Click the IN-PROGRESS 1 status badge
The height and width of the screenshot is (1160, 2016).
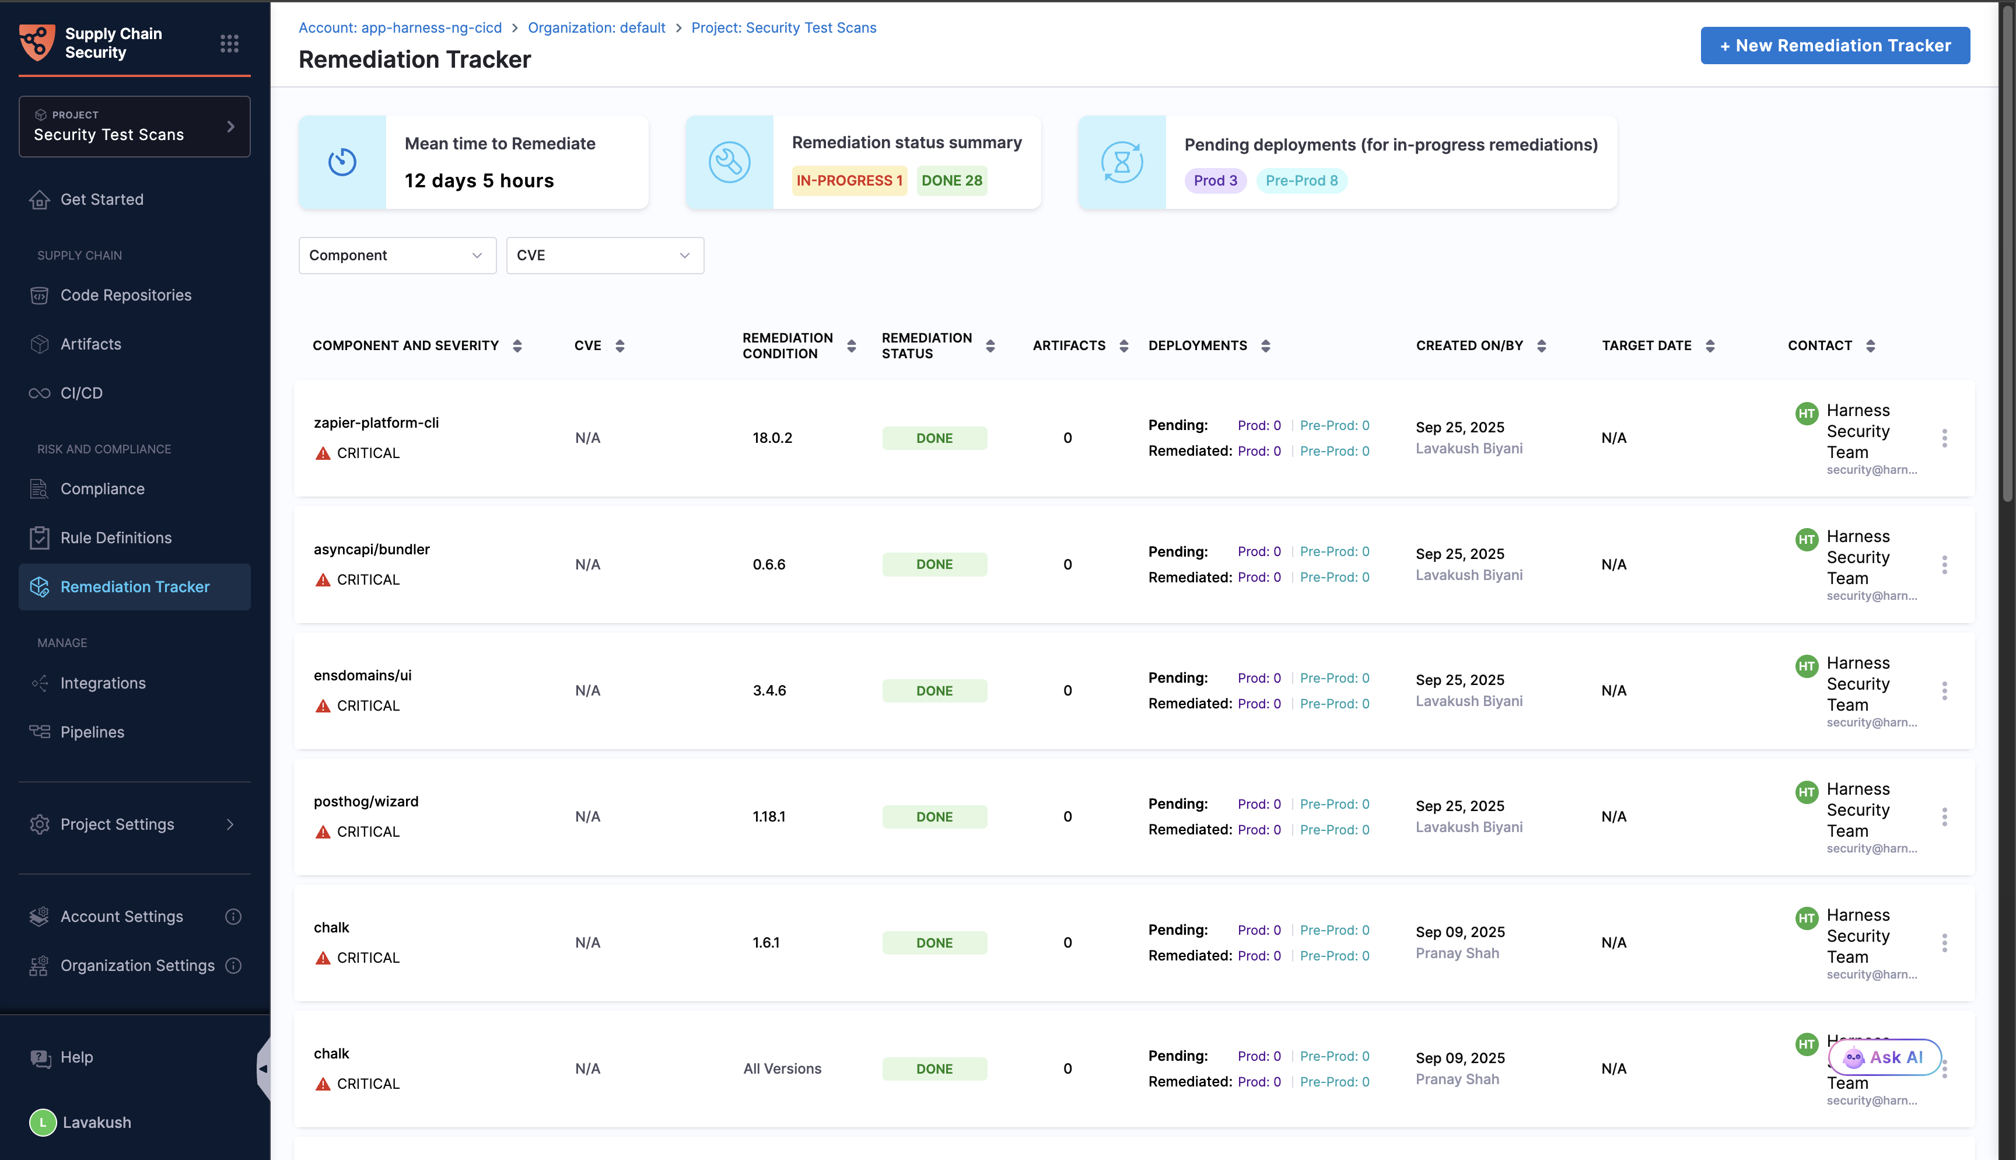coord(849,181)
